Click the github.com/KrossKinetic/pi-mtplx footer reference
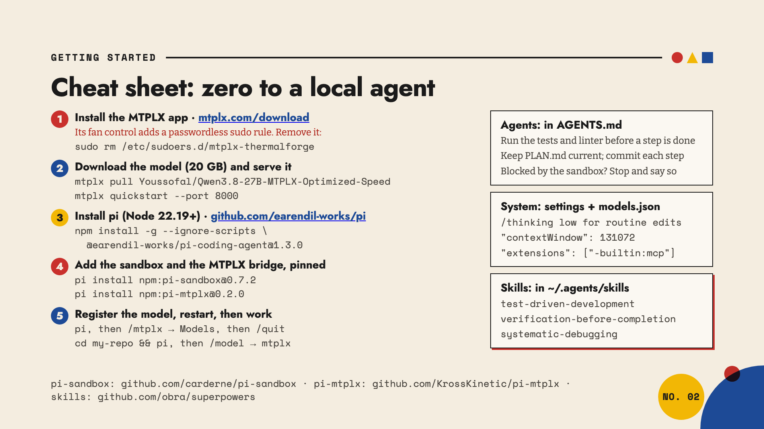764x429 pixels. click(466, 384)
